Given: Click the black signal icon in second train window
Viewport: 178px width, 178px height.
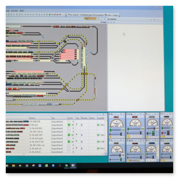Looking at the screenshot, I should point(140,133).
